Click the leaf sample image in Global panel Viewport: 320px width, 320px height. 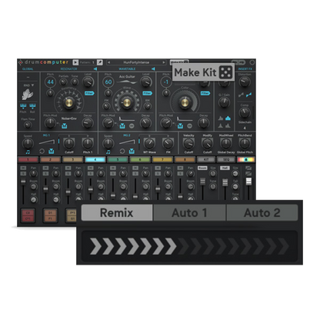coord(28,95)
